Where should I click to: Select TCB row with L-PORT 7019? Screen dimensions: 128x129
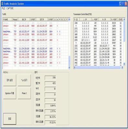click(99, 34)
